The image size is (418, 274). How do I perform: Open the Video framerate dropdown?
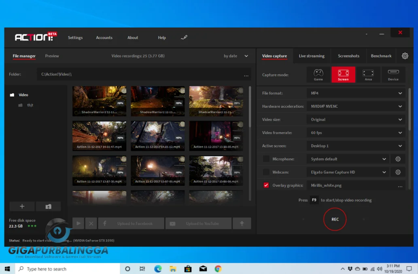(x=355, y=133)
